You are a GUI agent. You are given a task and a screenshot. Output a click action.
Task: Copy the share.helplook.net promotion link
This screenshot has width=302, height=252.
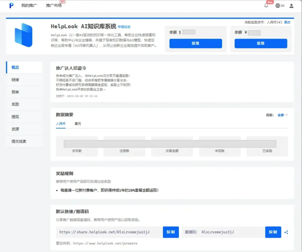pos(171,232)
